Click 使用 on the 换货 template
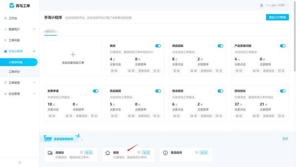 point(146,152)
